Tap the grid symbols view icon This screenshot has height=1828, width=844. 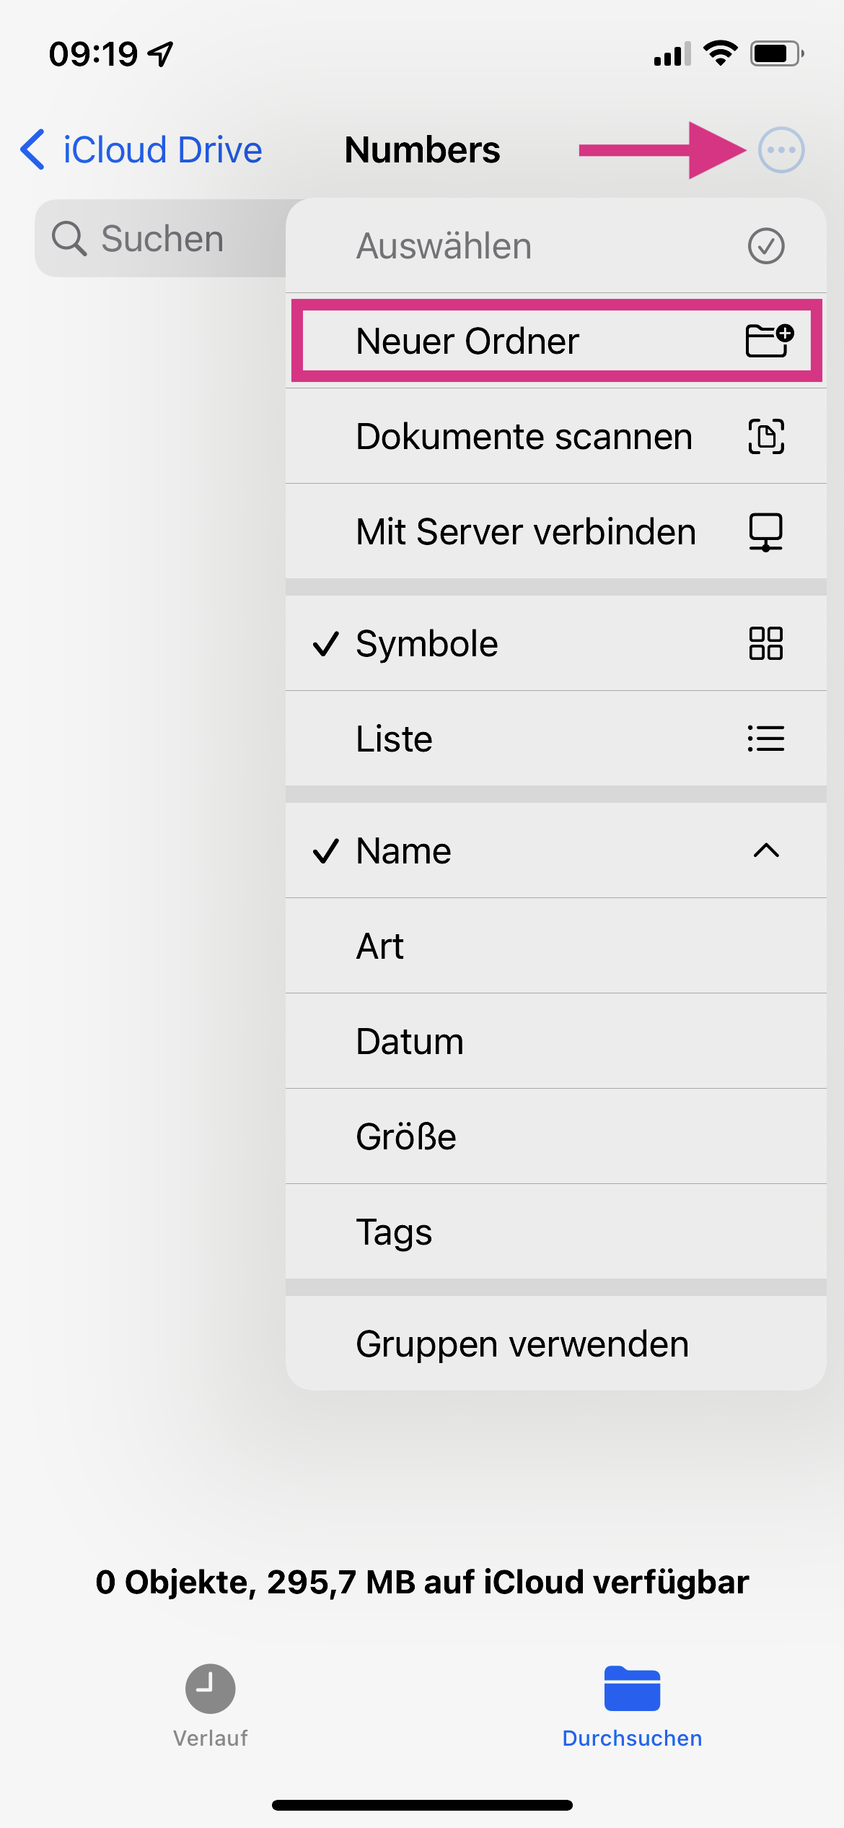pos(765,643)
